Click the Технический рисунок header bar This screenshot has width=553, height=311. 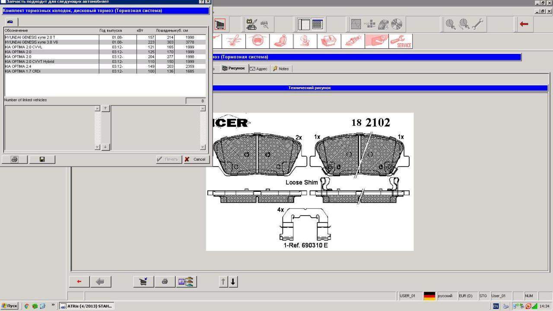pyautogui.click(x=309, y=88)
